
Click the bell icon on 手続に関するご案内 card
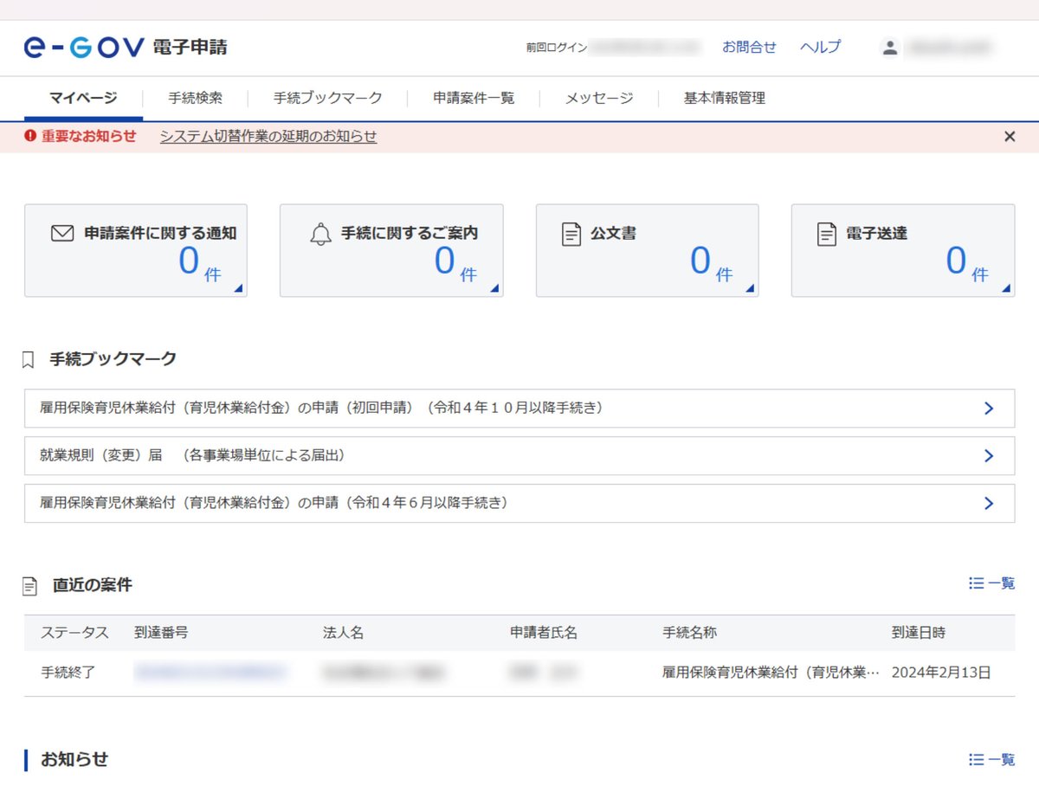pyautogui.click(x=320, y=234)
